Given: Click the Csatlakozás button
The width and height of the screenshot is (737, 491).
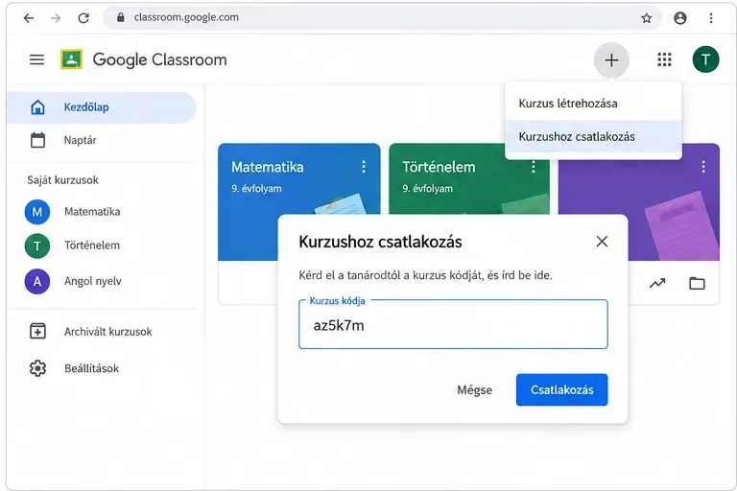Looking at the screenshot, I should (561, 389).
